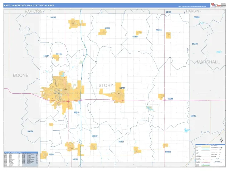Click the STORY county label
Image resolution: width=229 pixels, height=171 pixels.
106,85
